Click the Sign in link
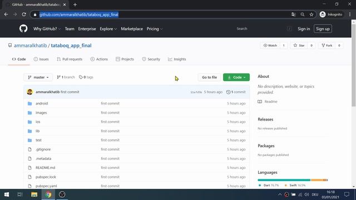The width and height of the screenshot is (356, 200). click(x=304, y=29)
